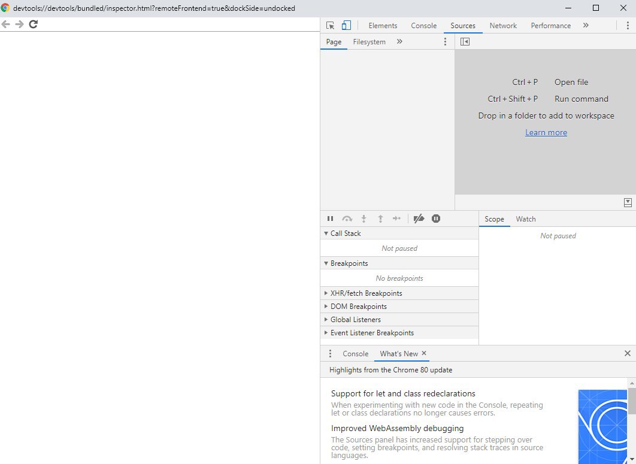Click the step out of function icon
The image size is (636, 464).
(x=380, y=219)
